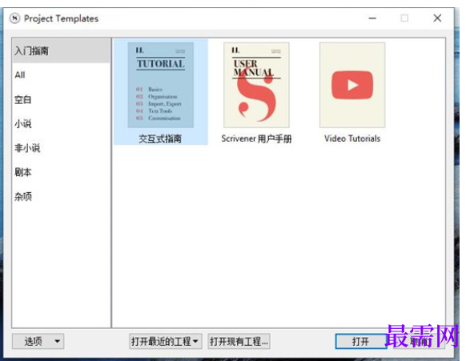
Task: Close the Project Templates window
Action: pos(437,18)
